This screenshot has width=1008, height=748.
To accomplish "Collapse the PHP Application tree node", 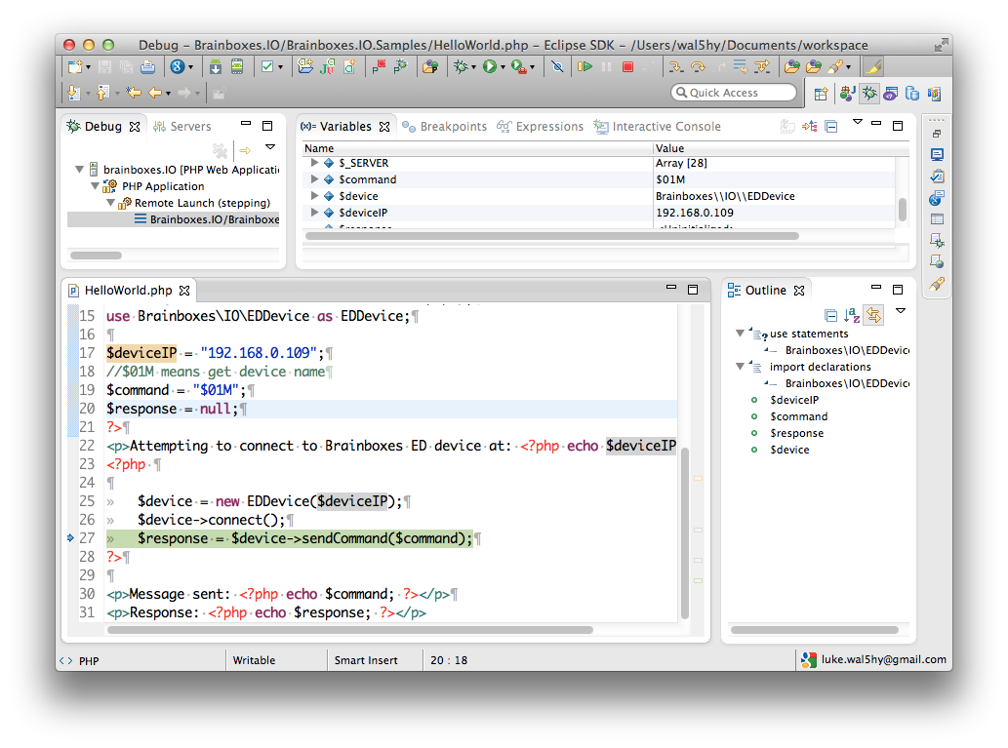I will [x=95, y=186].
